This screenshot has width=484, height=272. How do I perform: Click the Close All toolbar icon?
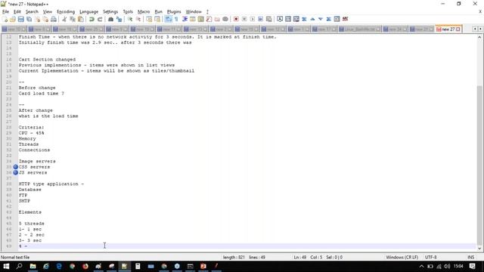[x=45, y=19]
